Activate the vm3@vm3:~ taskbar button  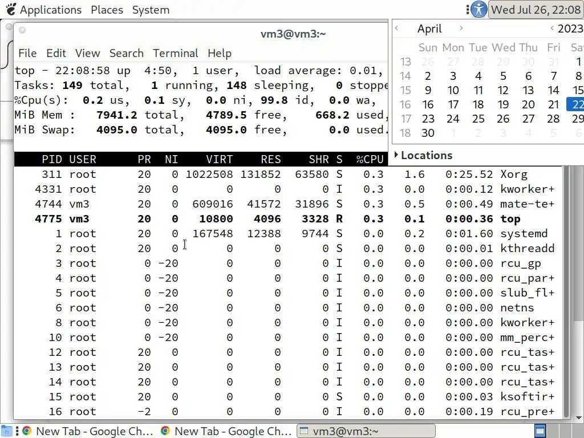click(366, 431)
